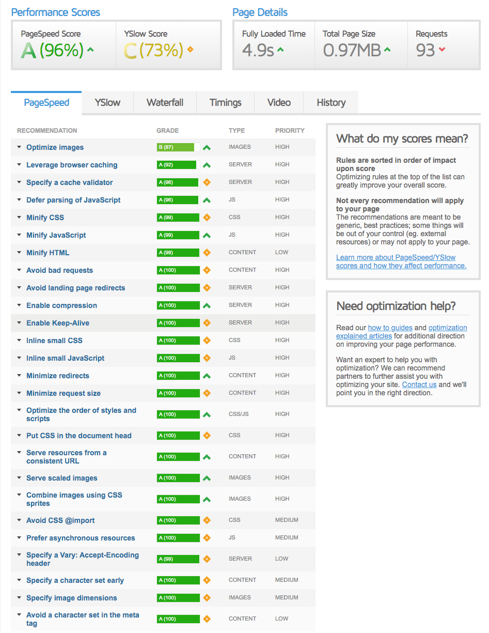
Task: Click red down-arrow beside Requests 93
Action: pos(441,50)
